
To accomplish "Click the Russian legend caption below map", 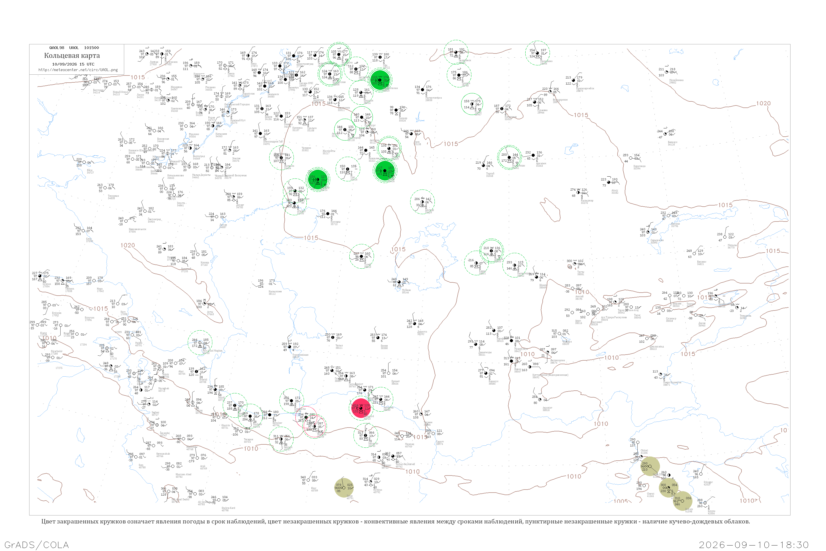I will (395, 522).
